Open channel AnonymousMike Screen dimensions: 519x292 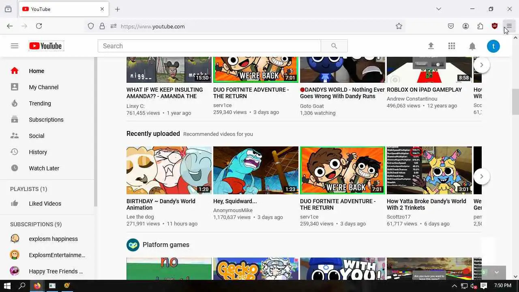point(233,210)
